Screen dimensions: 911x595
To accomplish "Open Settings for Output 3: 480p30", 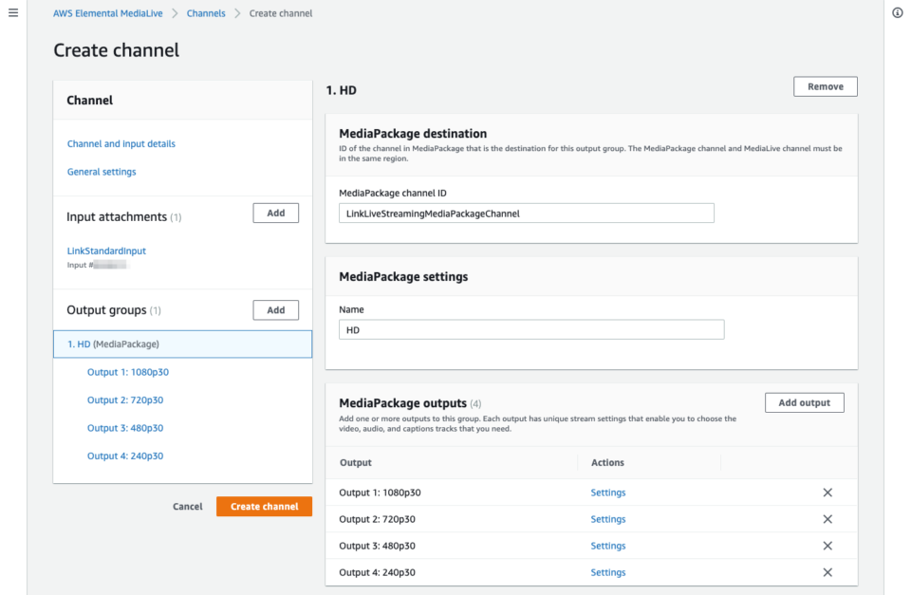I will pyautogui.click(x=608, y=546).
